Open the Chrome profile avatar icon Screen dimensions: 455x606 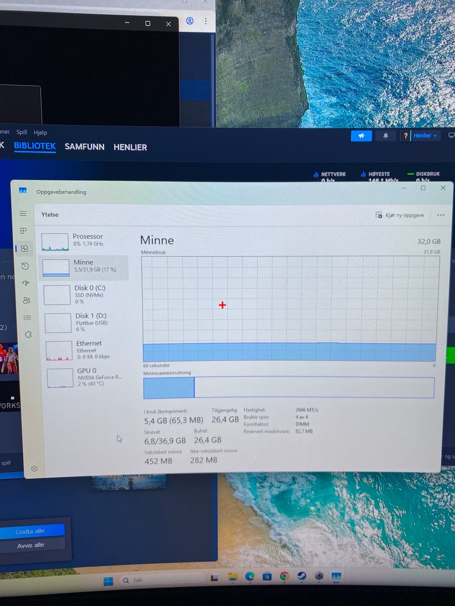[190, 21]
